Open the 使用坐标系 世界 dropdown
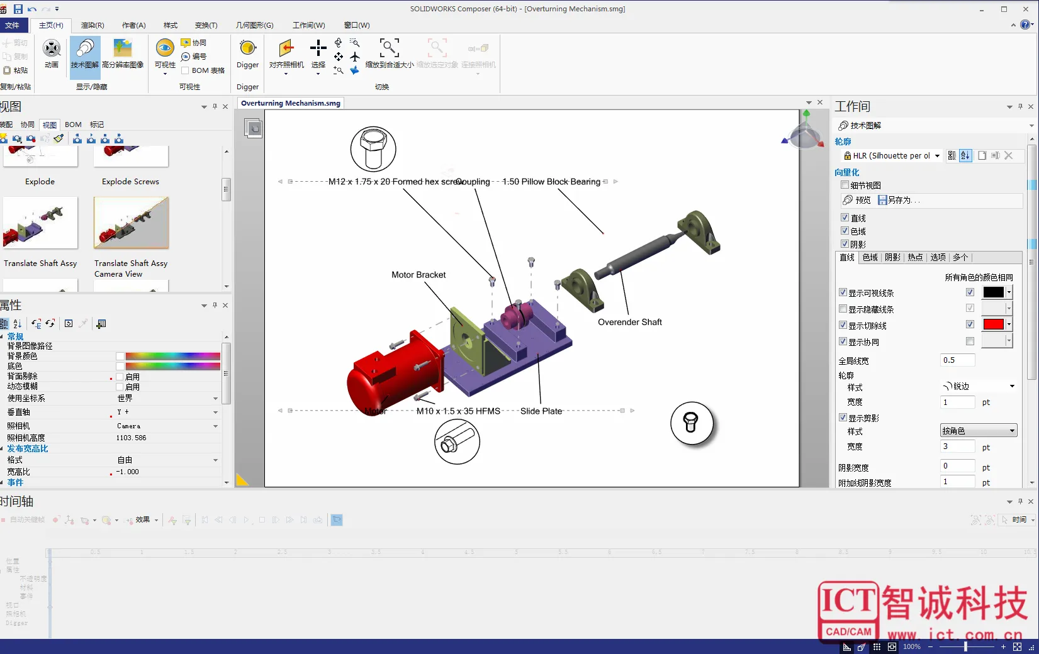 tap(168, 398)
